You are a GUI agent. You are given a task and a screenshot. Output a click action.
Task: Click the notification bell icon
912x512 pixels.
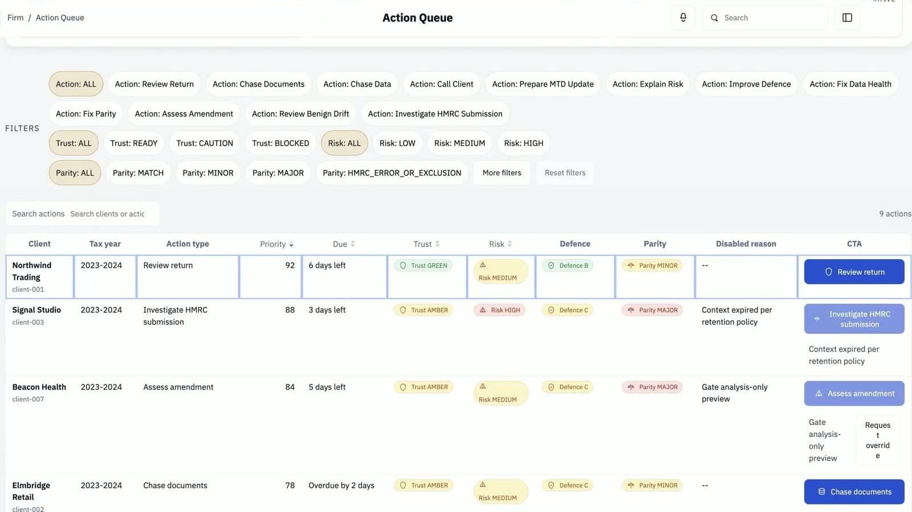(x=683, y=18)
